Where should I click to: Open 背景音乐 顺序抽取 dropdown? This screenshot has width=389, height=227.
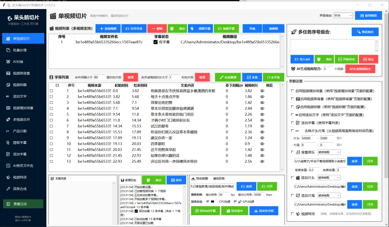tap(329, 152)
